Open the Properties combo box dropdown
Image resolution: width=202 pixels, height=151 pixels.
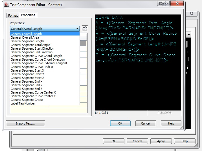(77, 29)
